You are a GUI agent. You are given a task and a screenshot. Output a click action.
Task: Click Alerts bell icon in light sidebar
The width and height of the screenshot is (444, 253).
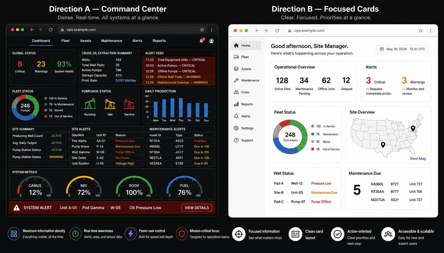point(236,116)
